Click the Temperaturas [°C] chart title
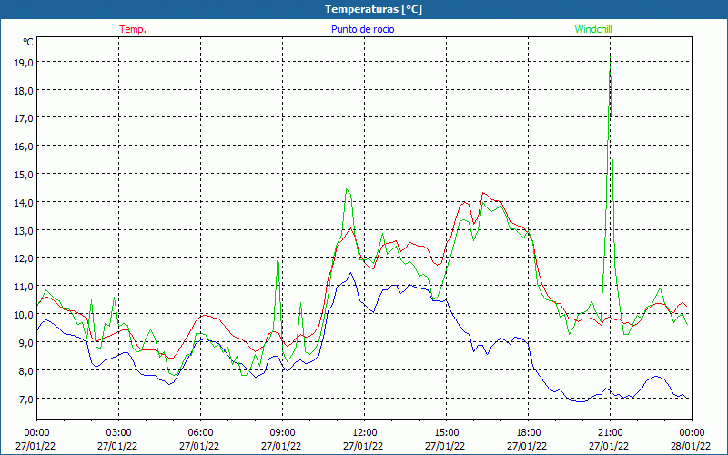Screen dimensions: 728x455 tap(373, 9)
